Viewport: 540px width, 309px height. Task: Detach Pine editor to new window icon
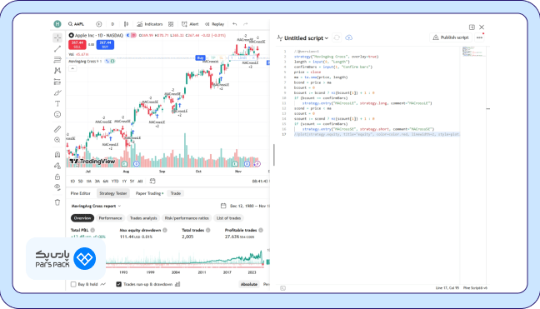pyautogui.click(x=472, y=27)
